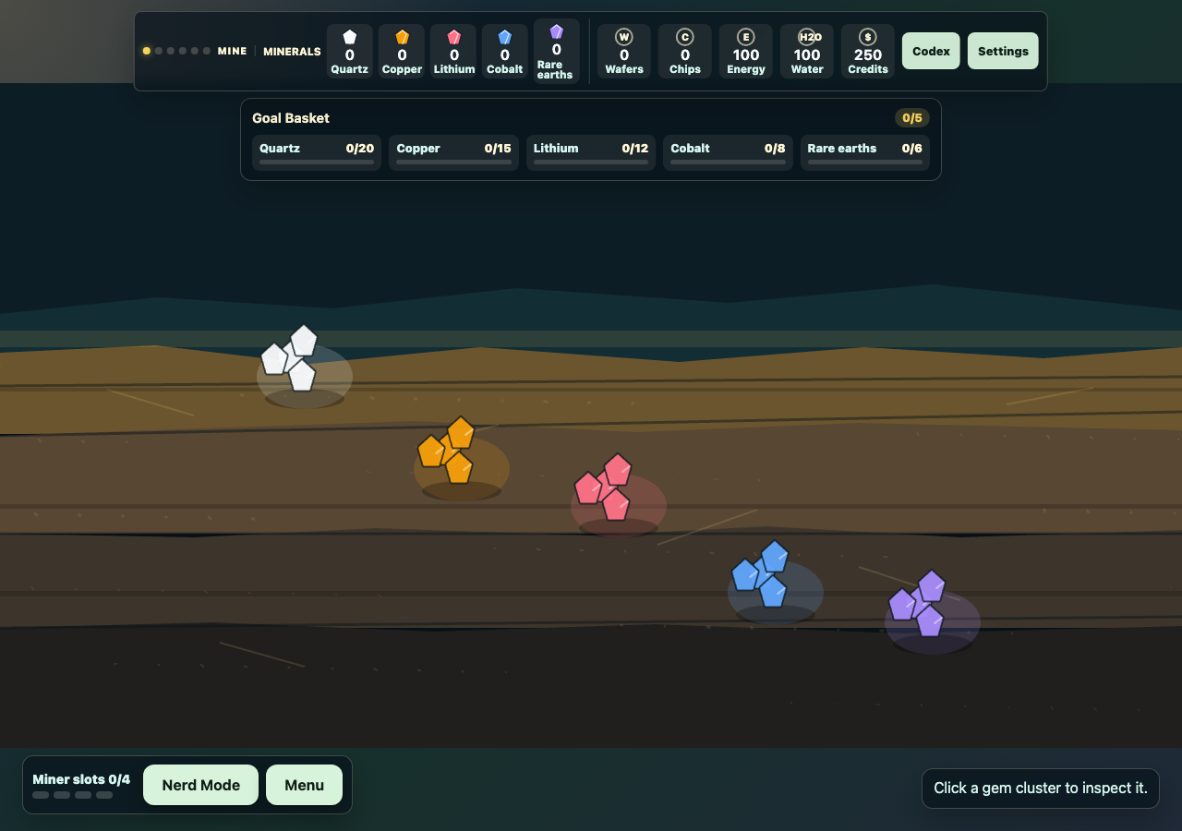
Task: Enable Nerd Mode
Action: pyautogui.click(x=200, y=785)
